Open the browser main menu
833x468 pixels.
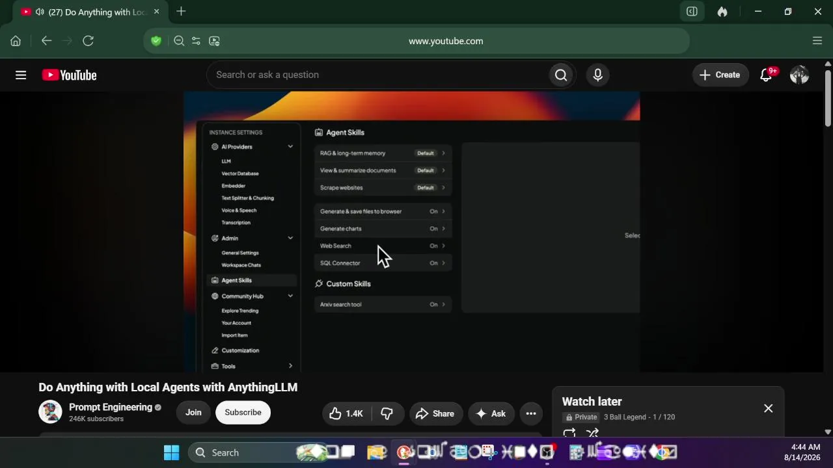[x=817, y=41]
